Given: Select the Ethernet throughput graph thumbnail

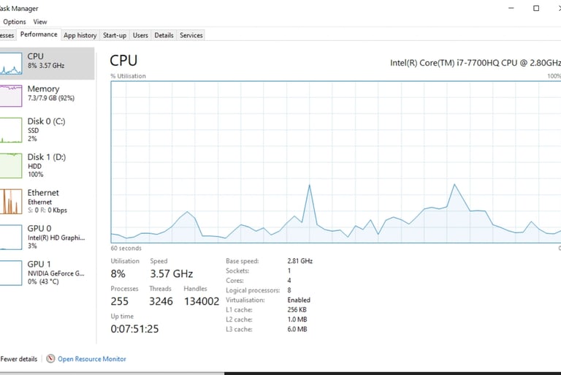Looking at the screenshot, I should tap(11, 201).
